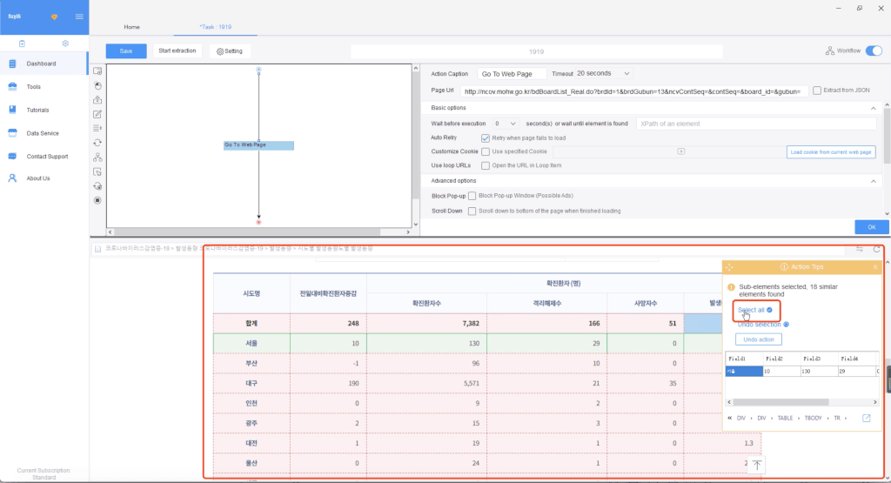Screen dimensions: 891x483
Task: Enable Block Pop-up Window checkbox
Action: coord(472,196)
